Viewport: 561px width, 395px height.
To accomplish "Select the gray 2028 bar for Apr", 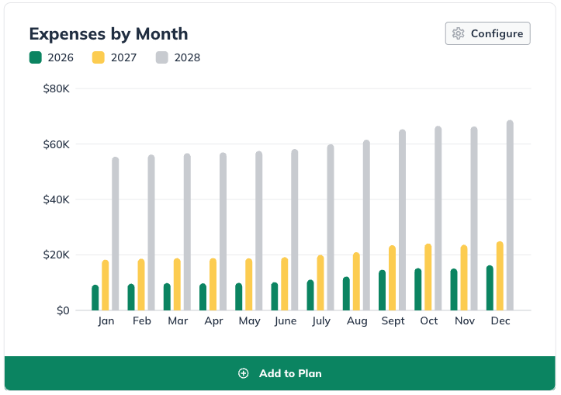I will click(223, 231).
